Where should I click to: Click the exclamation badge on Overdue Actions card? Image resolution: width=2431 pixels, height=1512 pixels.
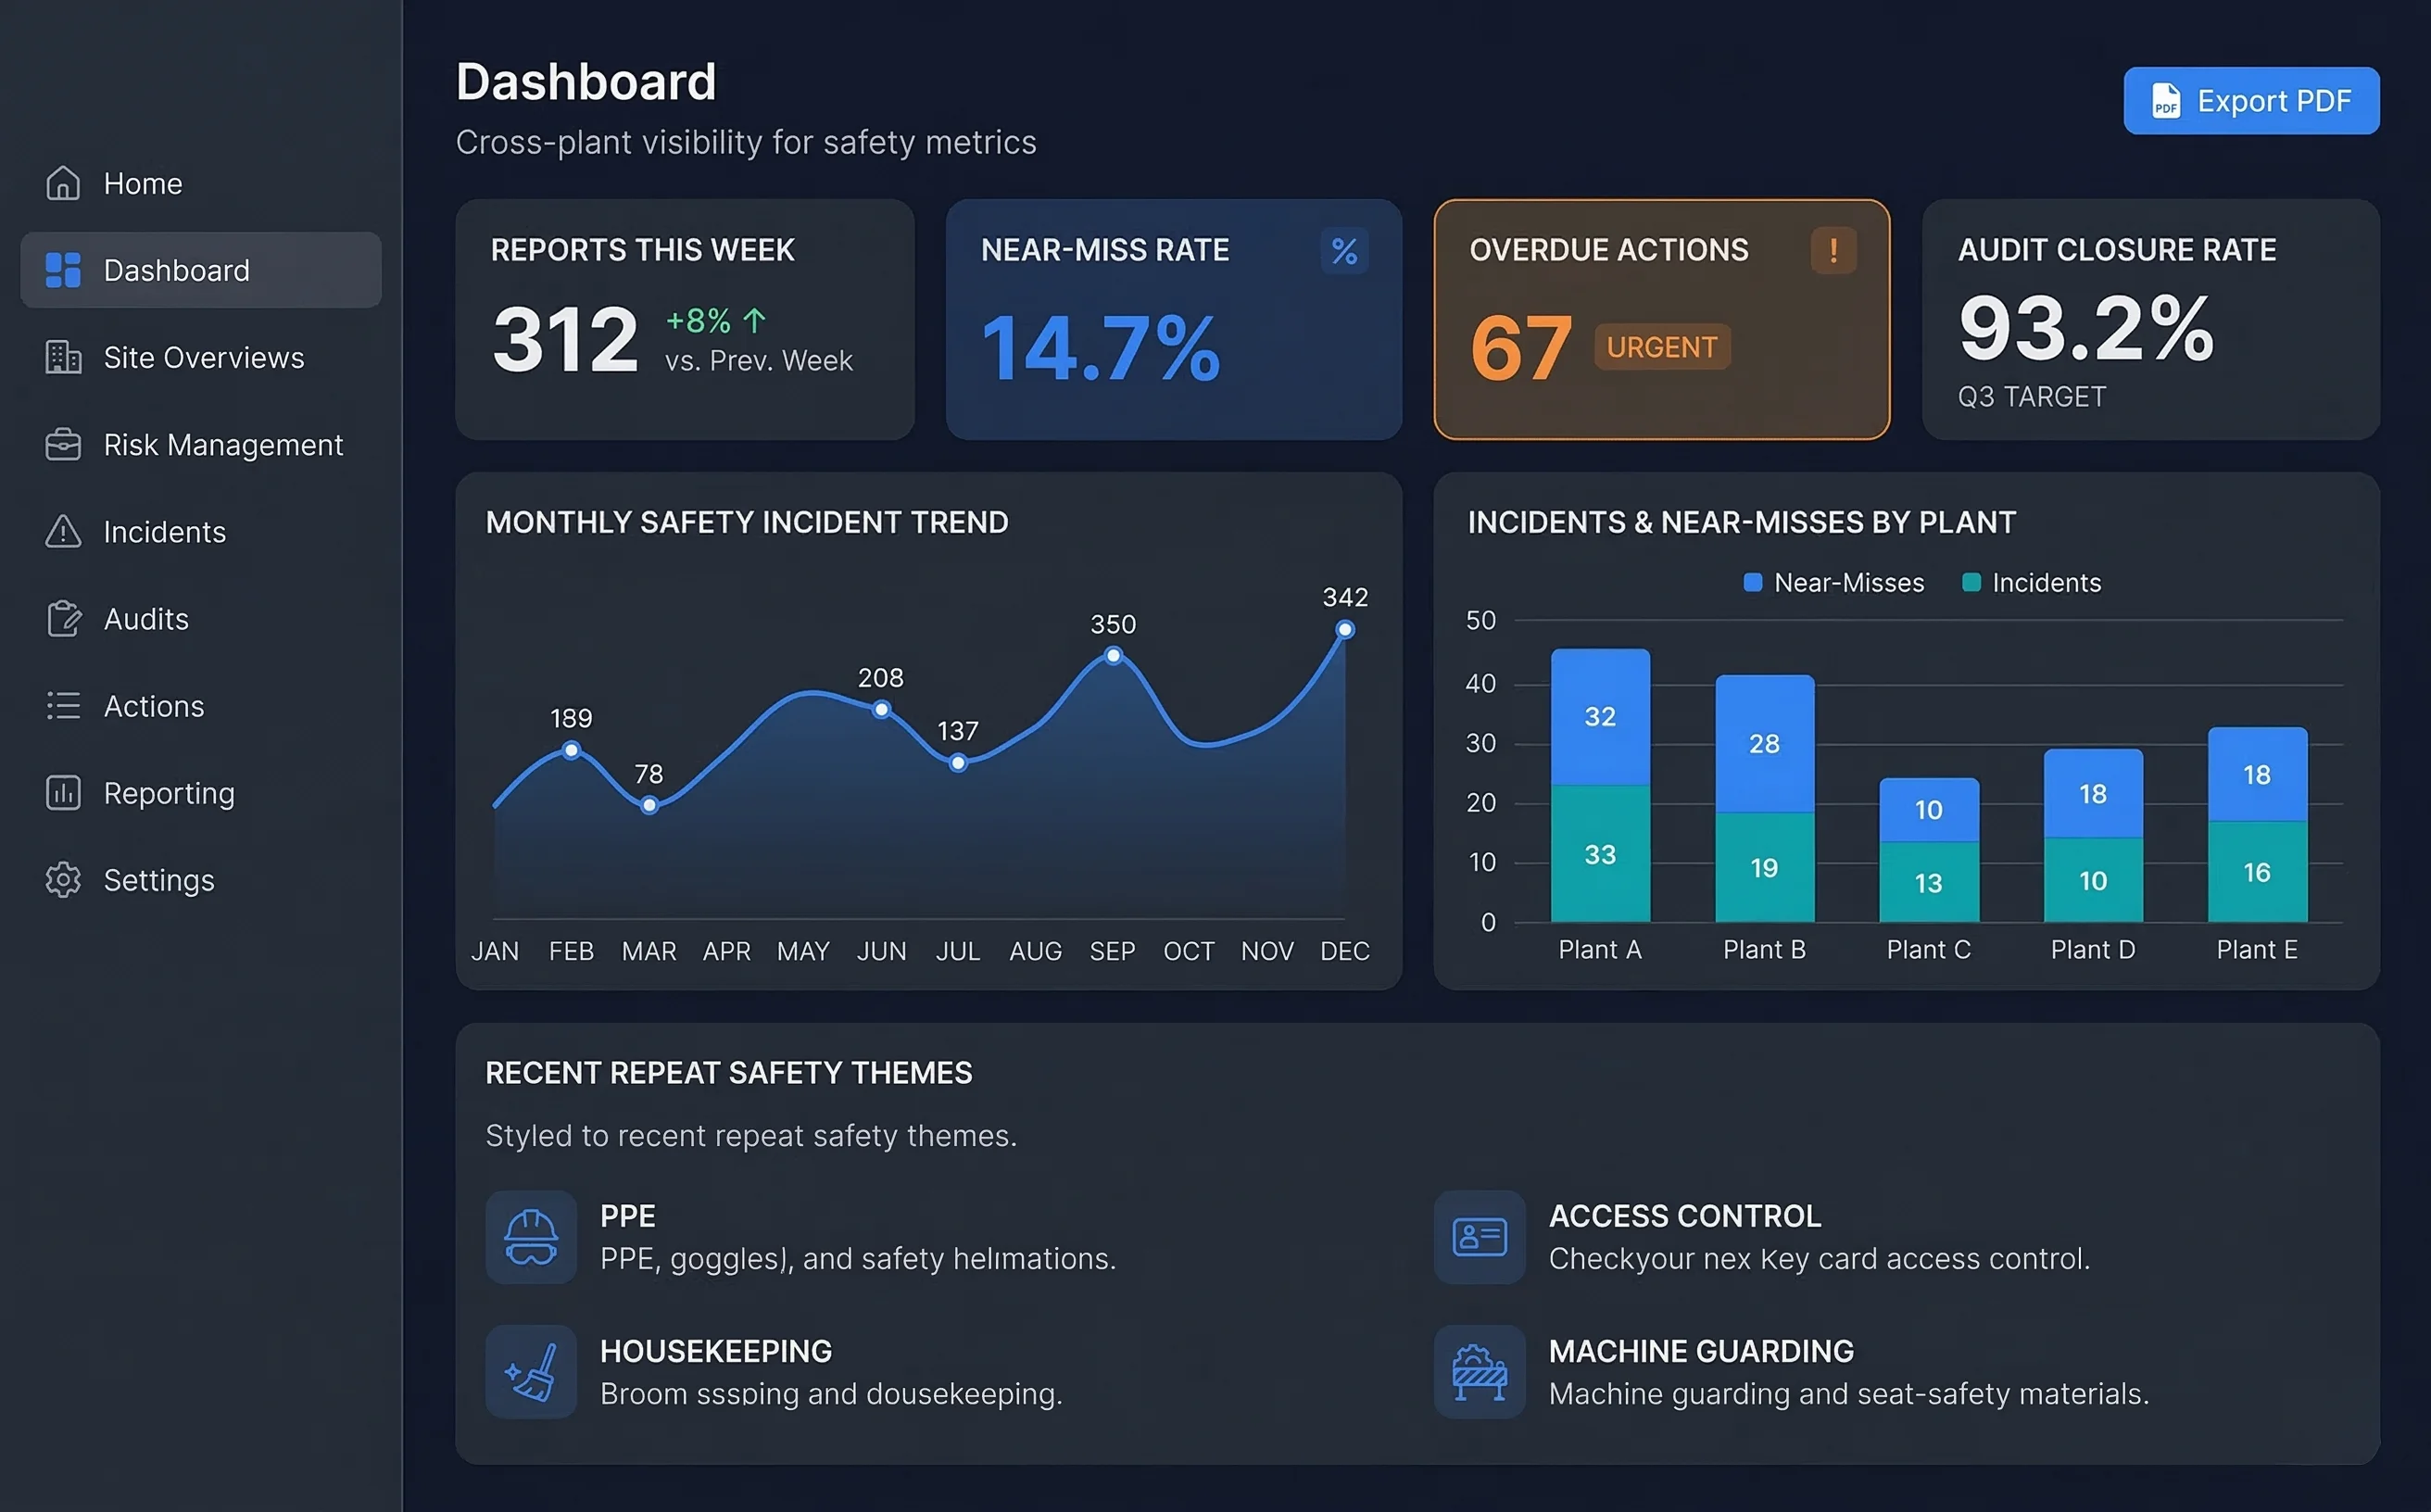pos(1833,251)
